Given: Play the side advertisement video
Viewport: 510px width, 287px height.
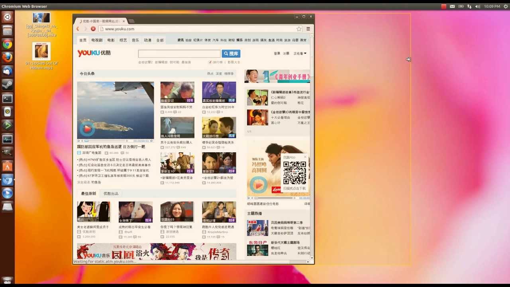Looking at the screenshot, I should click(x=258, y=185).
